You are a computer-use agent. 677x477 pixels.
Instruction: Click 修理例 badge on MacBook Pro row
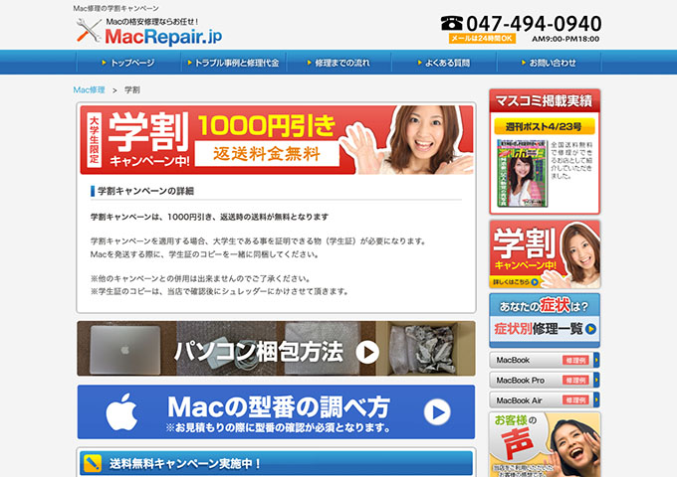[x=575, y=381]
